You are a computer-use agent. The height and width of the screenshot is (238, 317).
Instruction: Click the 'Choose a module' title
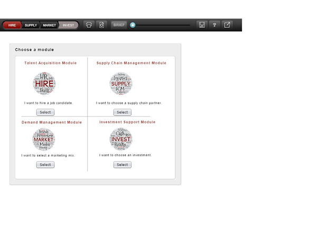pyautogui.click(x=34, y=50)
